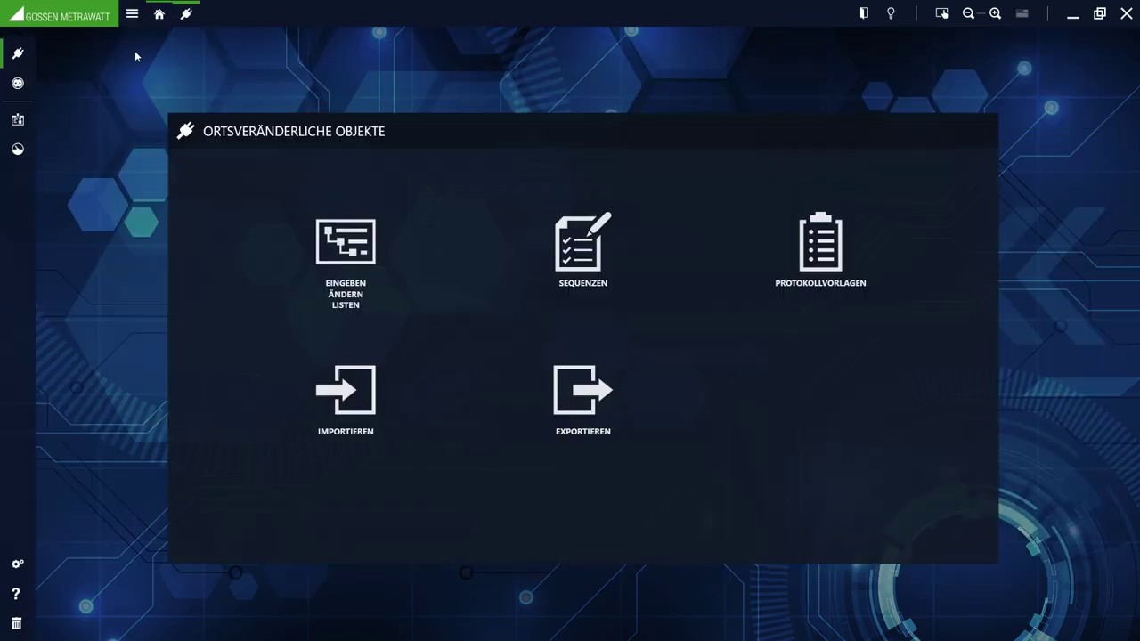Open the Sequenzen tile
The width and height of the screenshot is (1140, 641).
coord(583,250)
